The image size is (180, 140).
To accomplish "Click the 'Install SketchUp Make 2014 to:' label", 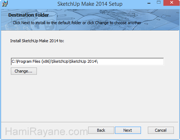I will click(37, 41).
